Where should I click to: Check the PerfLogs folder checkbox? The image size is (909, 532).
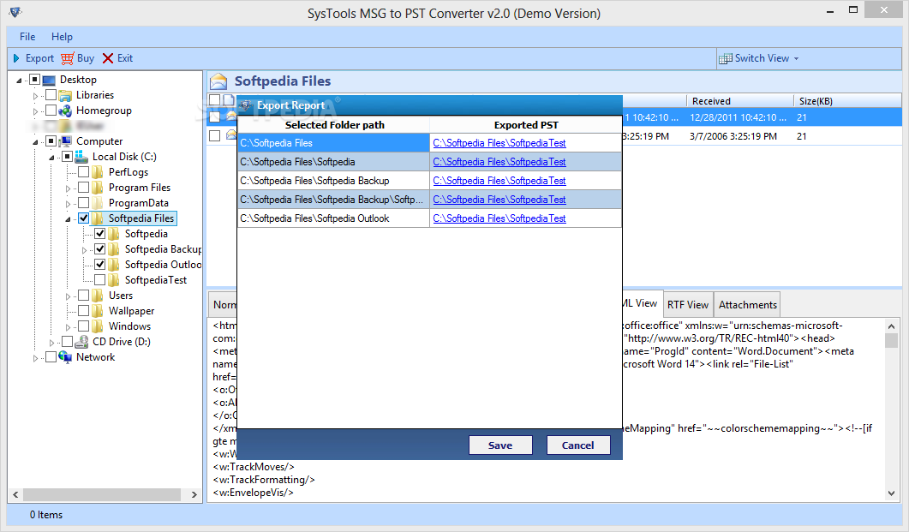(x=83, y=172)
